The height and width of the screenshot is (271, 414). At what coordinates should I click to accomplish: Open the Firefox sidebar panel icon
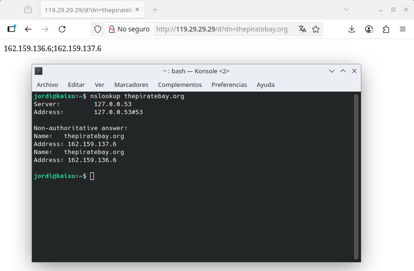12,29
